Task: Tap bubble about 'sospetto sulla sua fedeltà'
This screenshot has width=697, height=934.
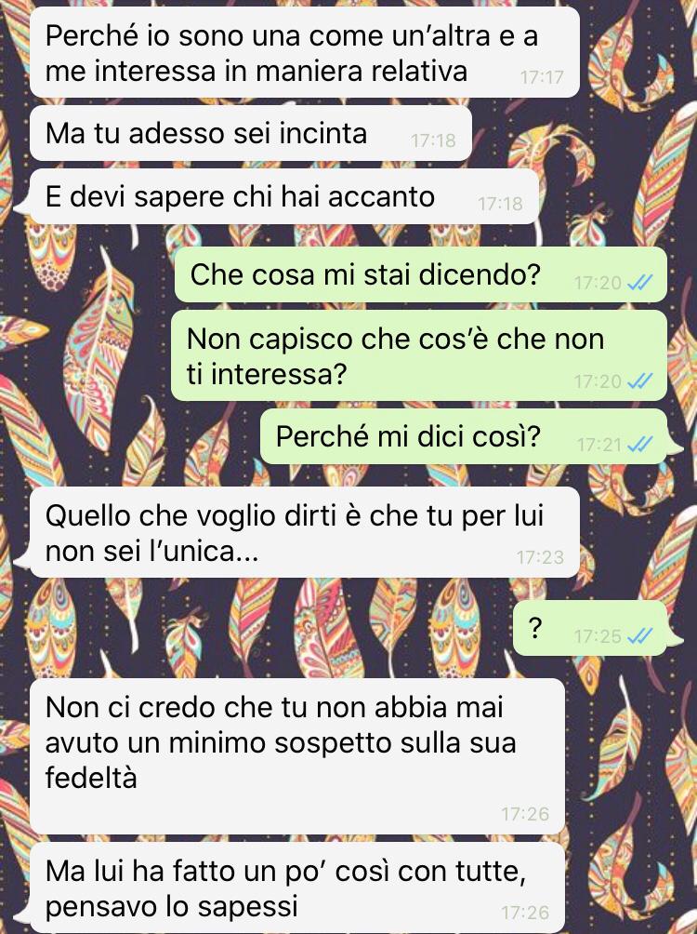Action: (x=297, y=756)
